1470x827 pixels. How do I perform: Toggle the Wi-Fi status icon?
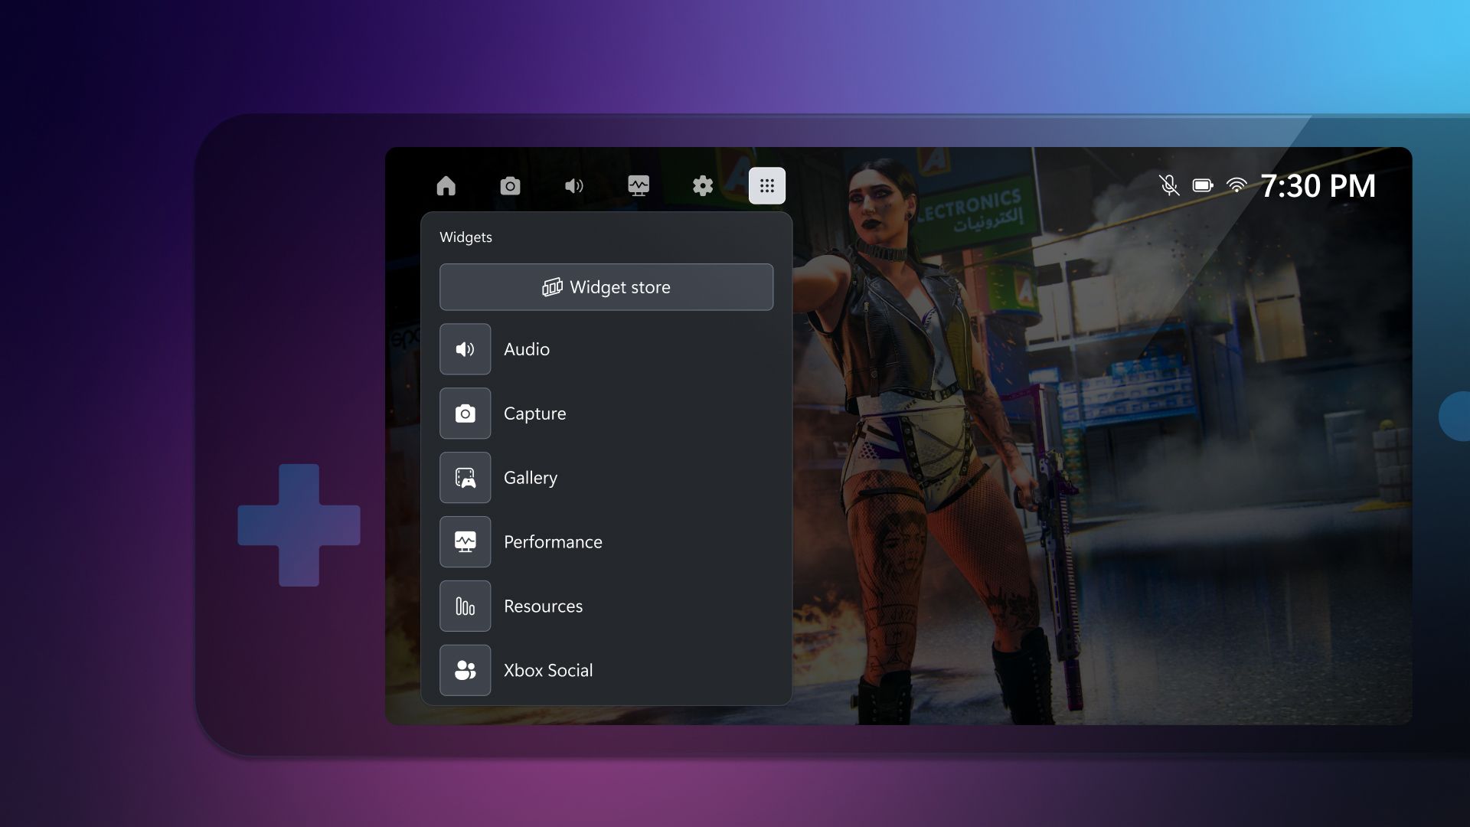(1236, 185)
